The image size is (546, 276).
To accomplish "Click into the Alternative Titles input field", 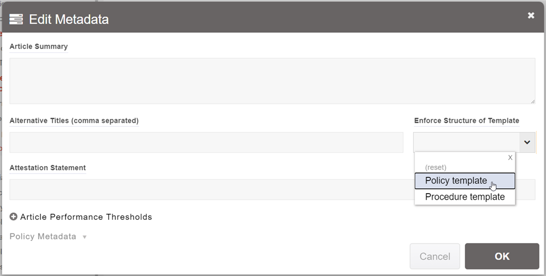I will tap(206, 142).
